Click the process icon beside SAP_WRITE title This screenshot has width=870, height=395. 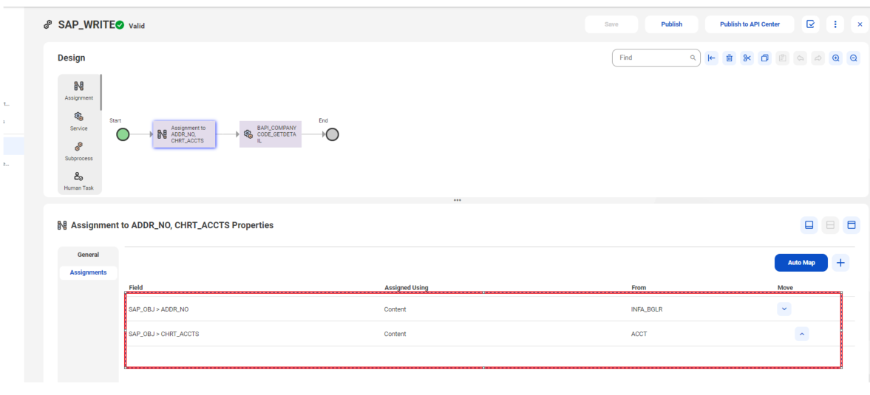coord(48,25)
